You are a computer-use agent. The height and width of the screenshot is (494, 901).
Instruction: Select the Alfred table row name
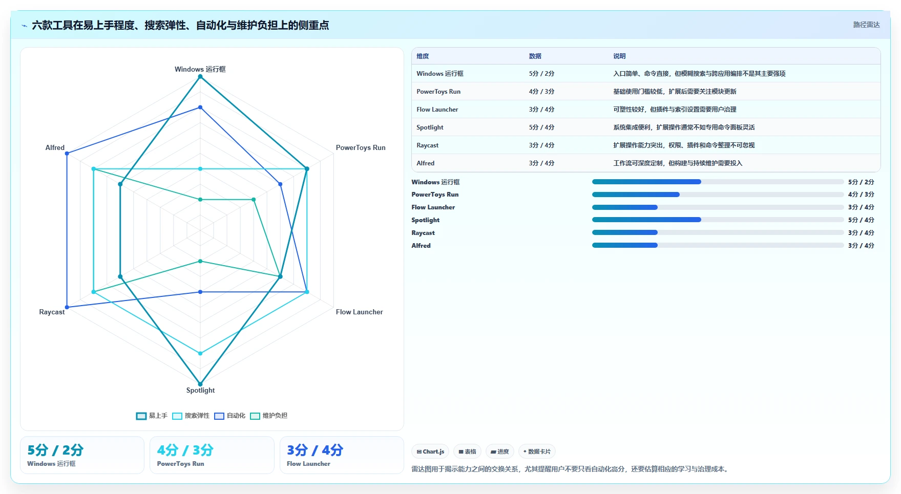coord(425,163)
